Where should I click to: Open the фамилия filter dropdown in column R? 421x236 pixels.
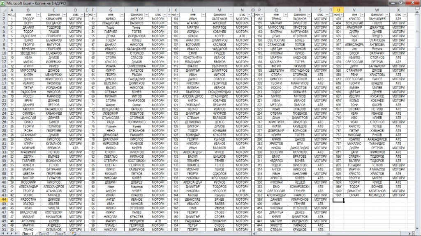(309, 15)
